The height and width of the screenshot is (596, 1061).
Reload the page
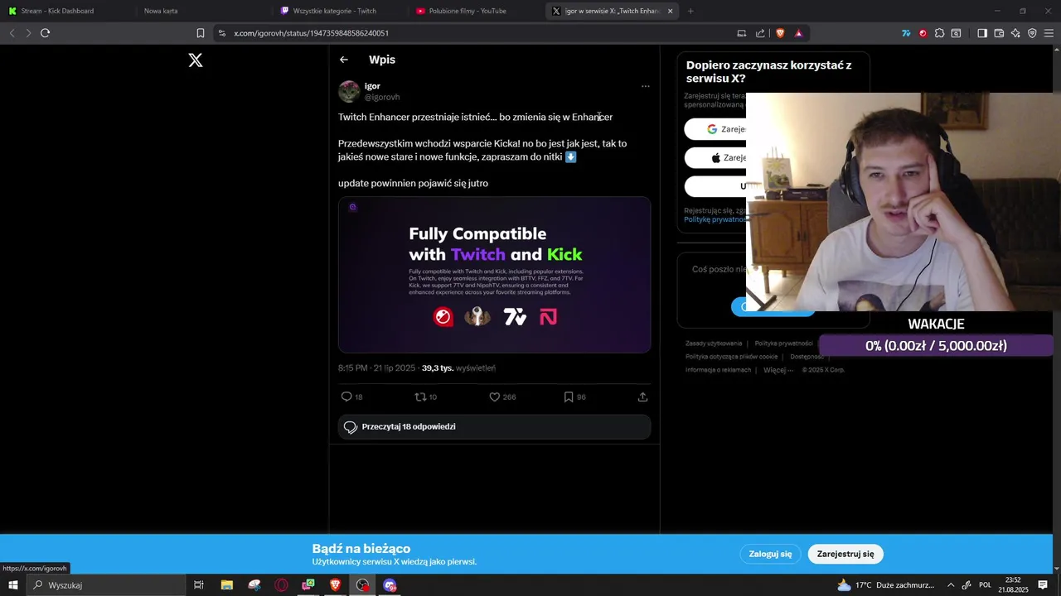coord(46,33)
